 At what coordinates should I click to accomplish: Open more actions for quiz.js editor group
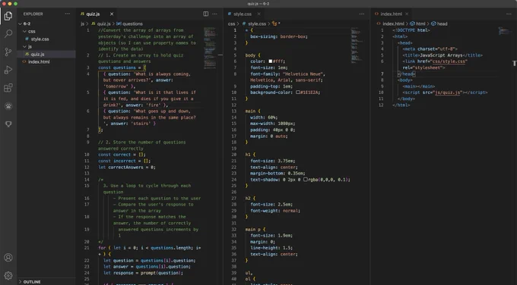pyautogui.click(x=214, y=14)
